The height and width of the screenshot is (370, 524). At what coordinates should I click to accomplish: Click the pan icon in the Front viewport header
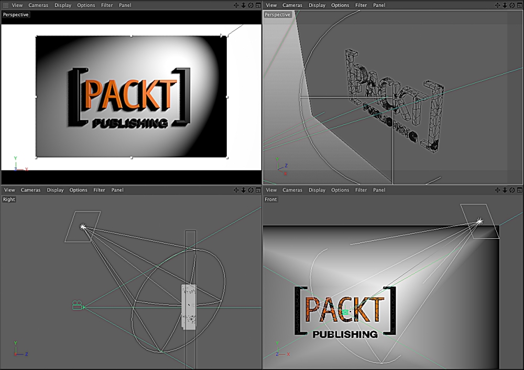click(x=498, y=190)
